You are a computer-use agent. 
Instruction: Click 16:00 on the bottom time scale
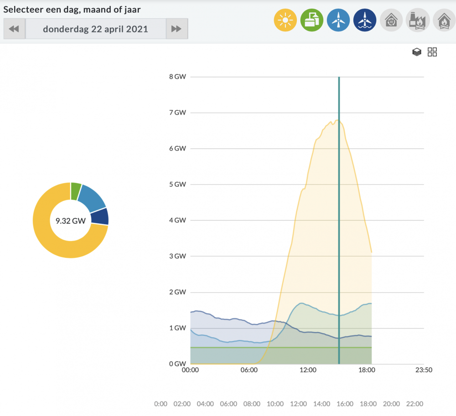(345, 404)
